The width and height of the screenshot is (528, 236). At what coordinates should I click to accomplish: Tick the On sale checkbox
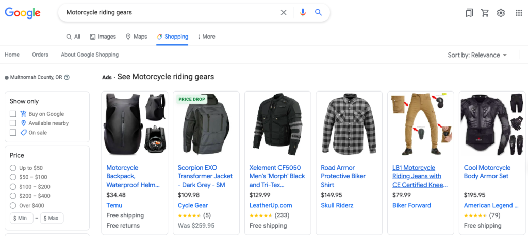click(13, 133)
